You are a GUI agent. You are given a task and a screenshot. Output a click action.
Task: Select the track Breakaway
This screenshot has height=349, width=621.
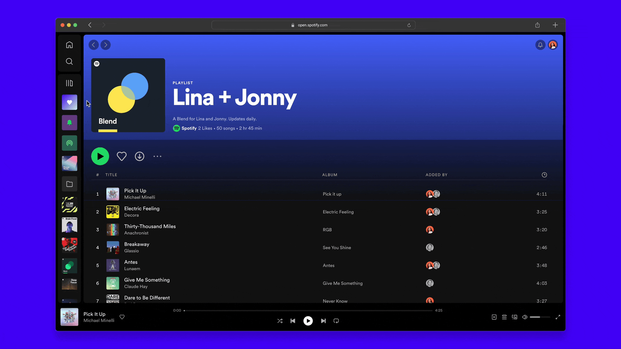coord(137,244)
